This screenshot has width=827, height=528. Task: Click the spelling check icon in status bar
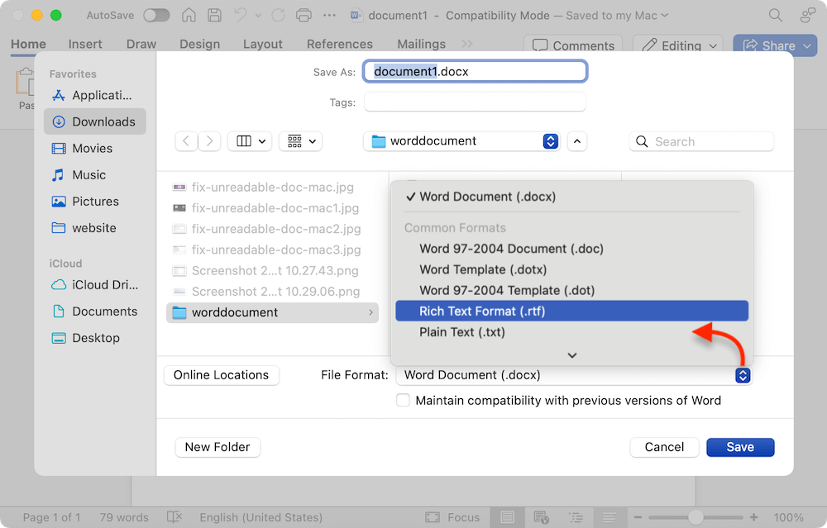click(x=174, y=516)
